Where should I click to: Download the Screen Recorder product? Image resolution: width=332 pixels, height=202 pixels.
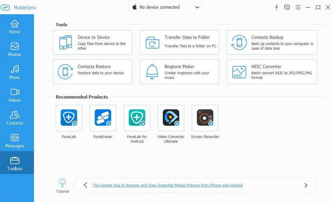click(x=205, y=118)
